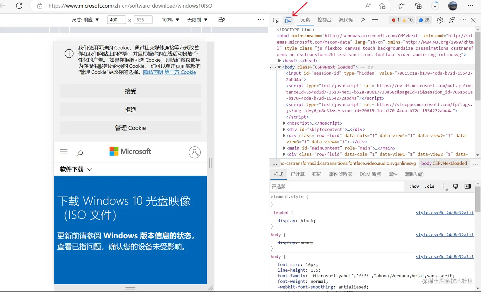Add this page to favorites star icon
The image size is (481, 292).
(x=382, y=6)
